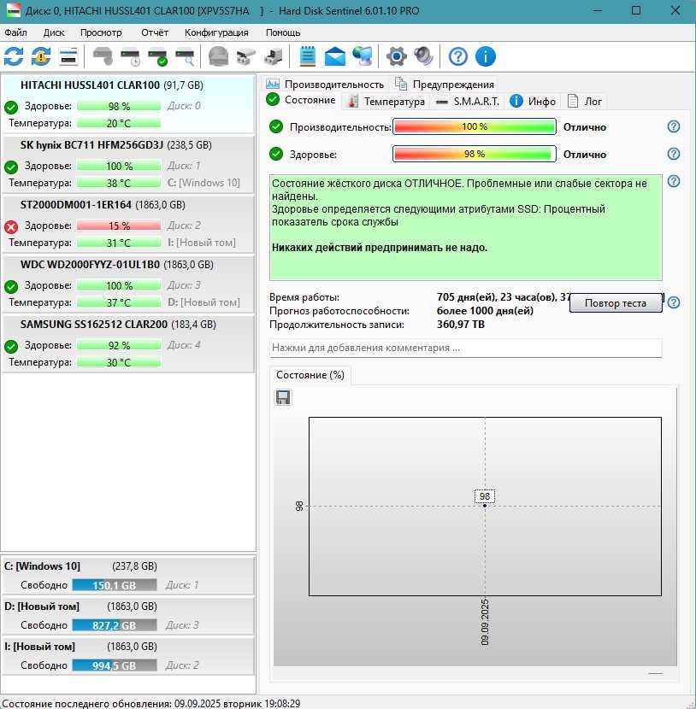Click the 98 data point on the chart

tap(485, 506)
